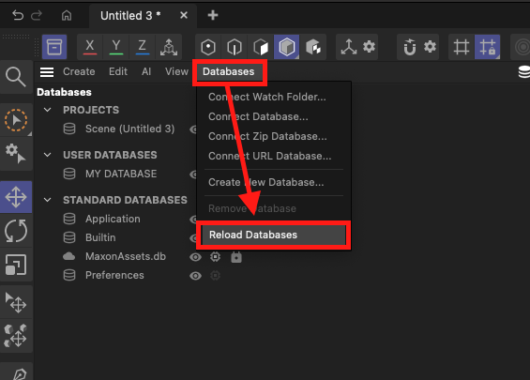Open the Asset Browser box icon
The image size is (530, 380).
coord(54,47)
